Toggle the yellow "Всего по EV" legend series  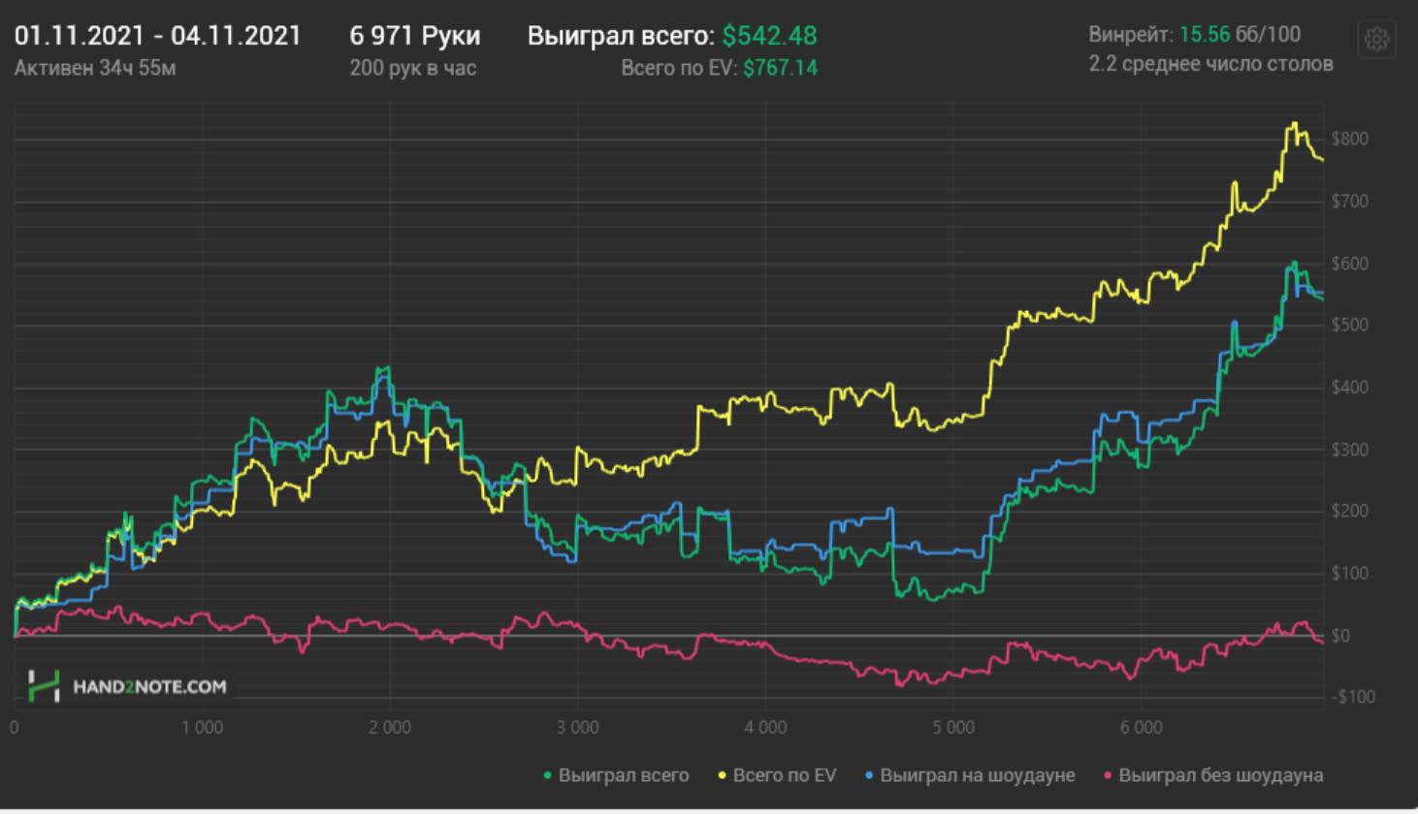point(776,775)
